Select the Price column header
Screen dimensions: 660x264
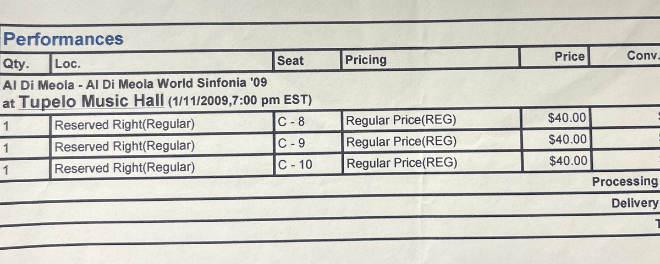[569, 57]
